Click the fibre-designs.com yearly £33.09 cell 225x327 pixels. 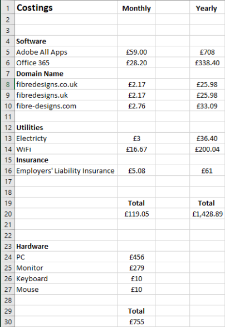point(207,106)
